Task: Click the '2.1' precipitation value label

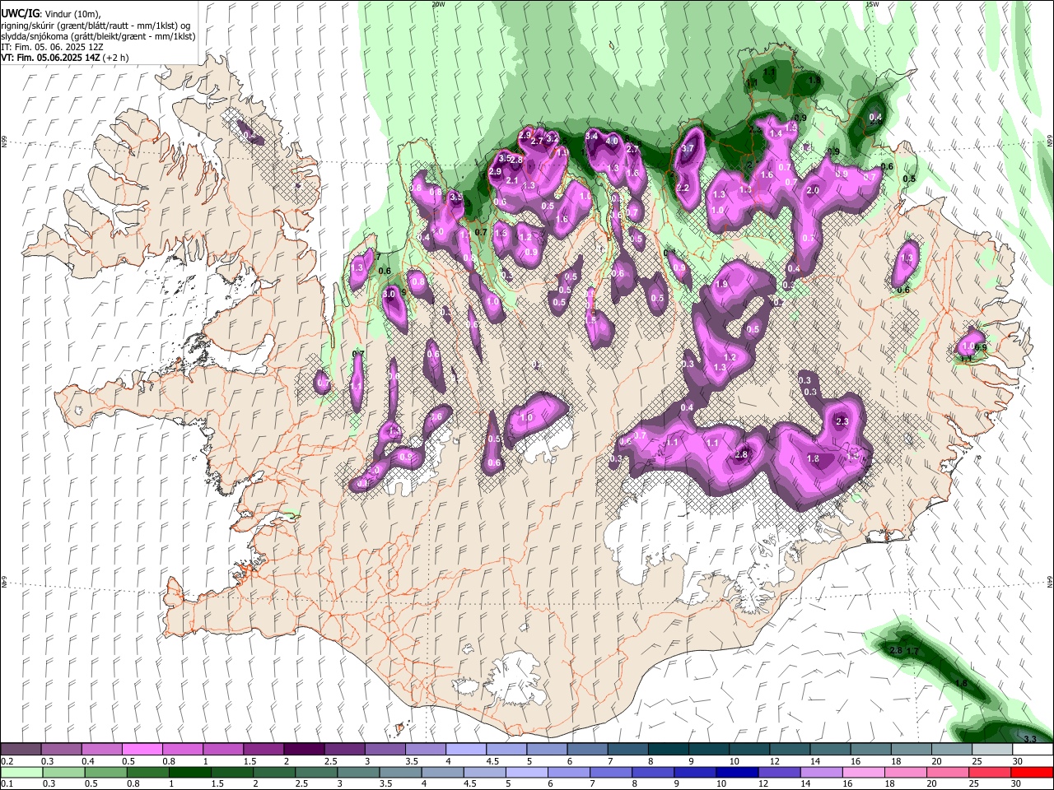Action: [511, 181]
